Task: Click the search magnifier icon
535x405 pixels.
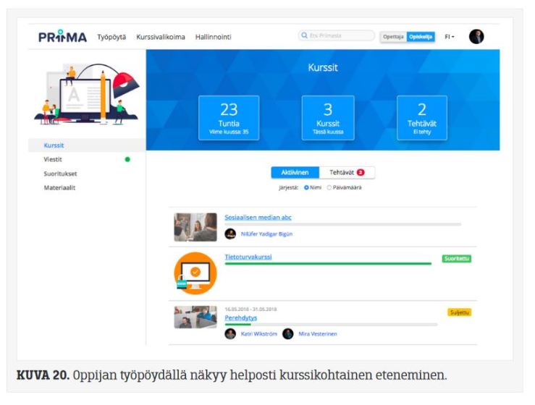Action: pos(304,36)
